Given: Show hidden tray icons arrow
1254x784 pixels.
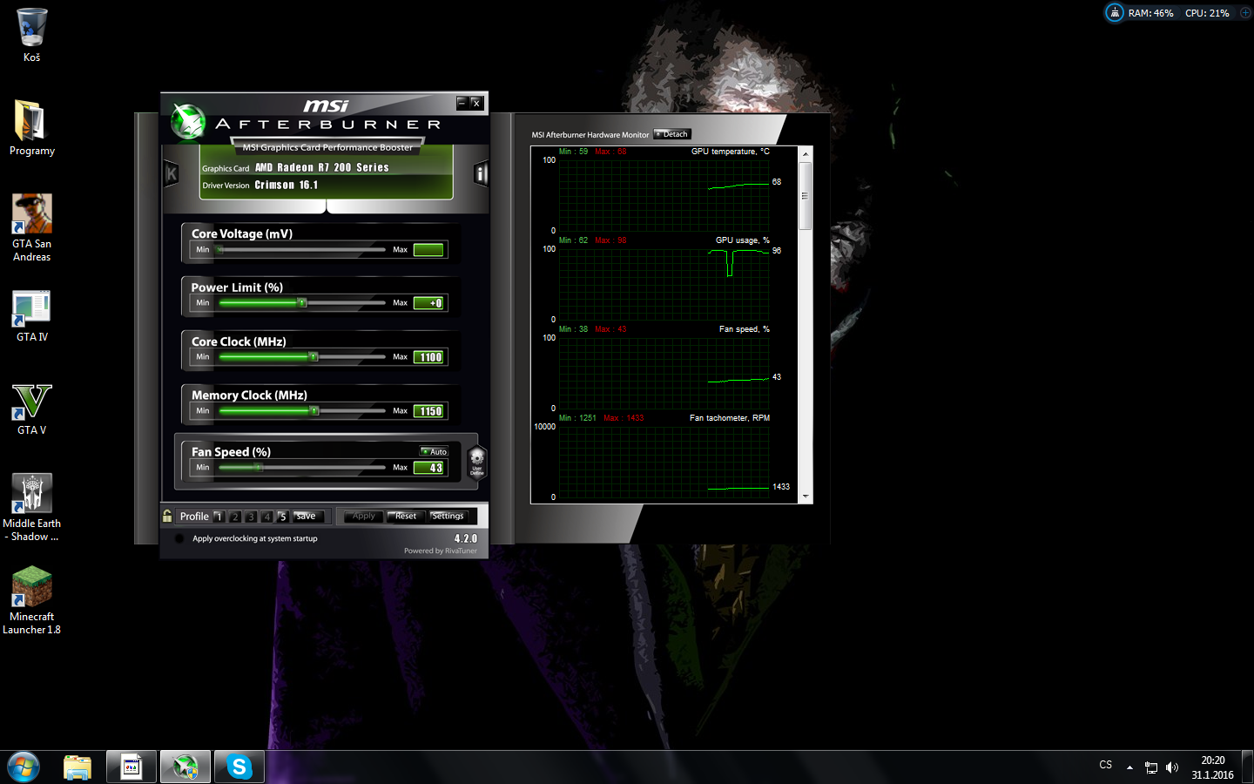Looking at the screenshot, I should (1129, 767).
